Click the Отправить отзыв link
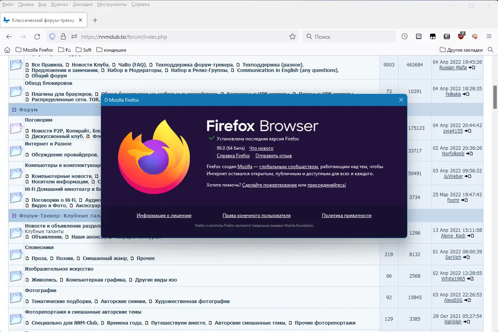The image size is (498, 332). click(273, 156)
